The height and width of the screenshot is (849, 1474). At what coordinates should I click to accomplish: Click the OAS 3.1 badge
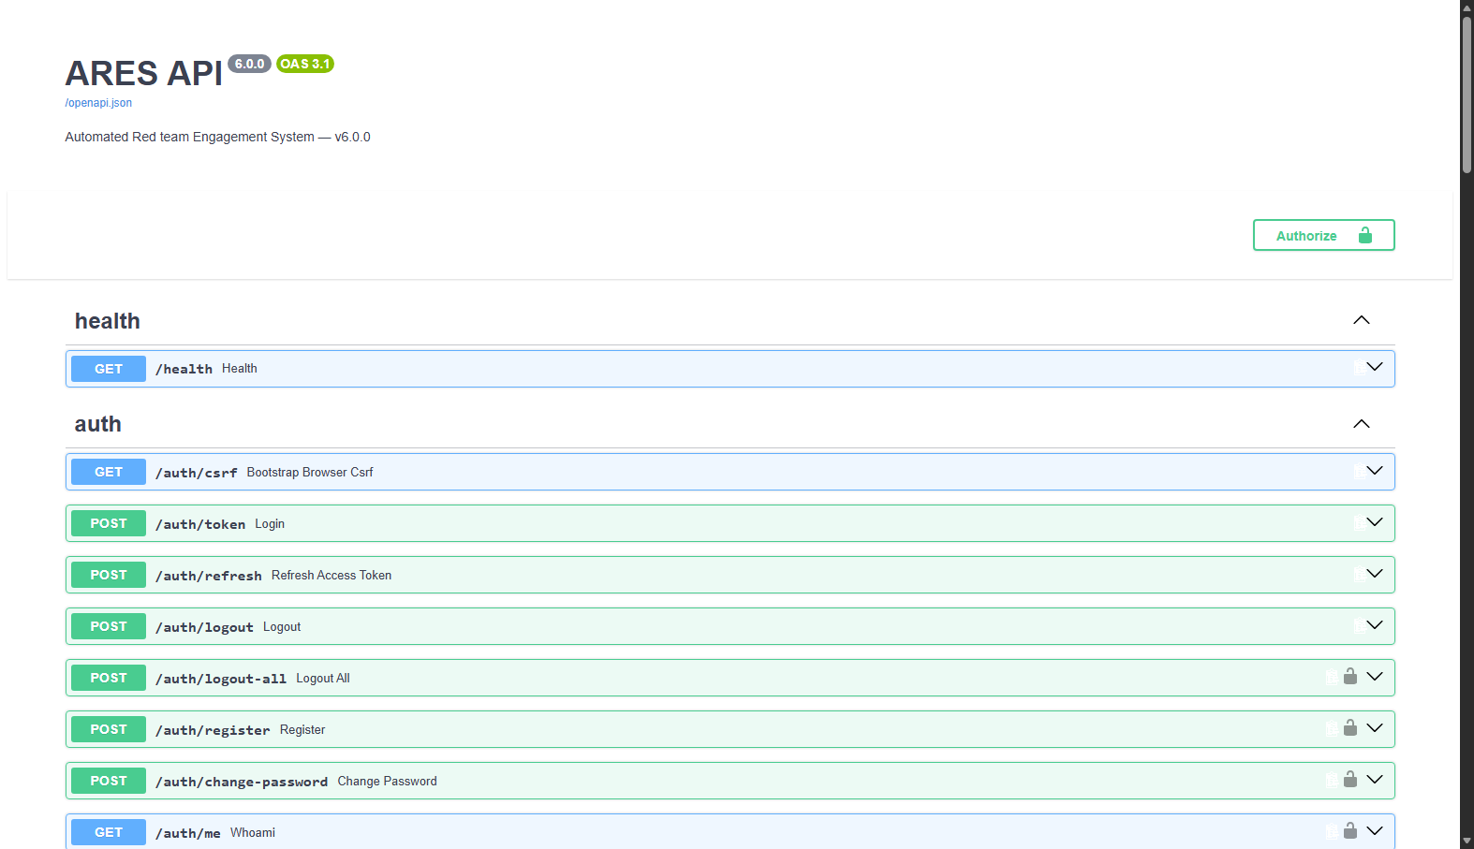click(x=305, y=64)
